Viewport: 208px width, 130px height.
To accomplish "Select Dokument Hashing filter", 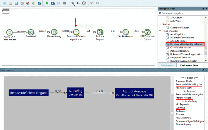I will point(180,51).
